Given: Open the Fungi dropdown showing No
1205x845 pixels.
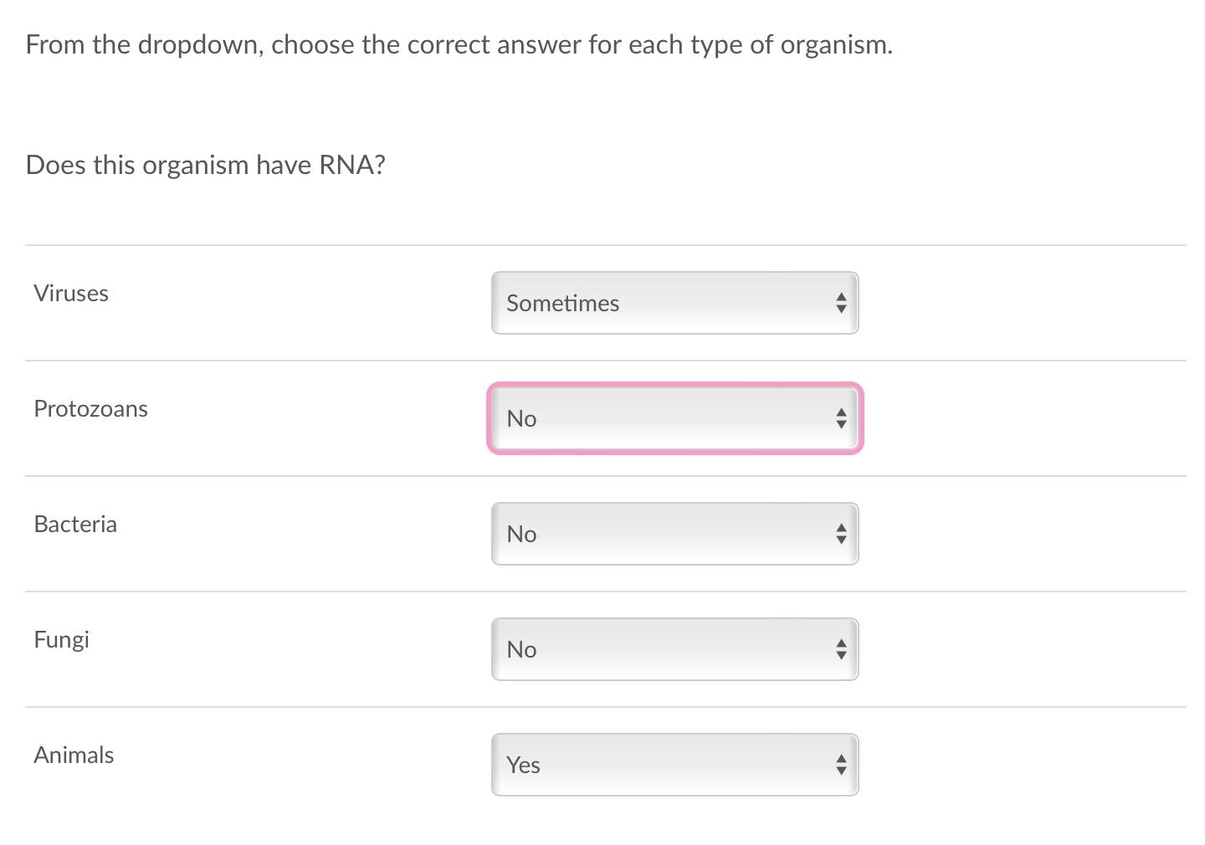Looking at the screenshot, I should click(674, 649).
